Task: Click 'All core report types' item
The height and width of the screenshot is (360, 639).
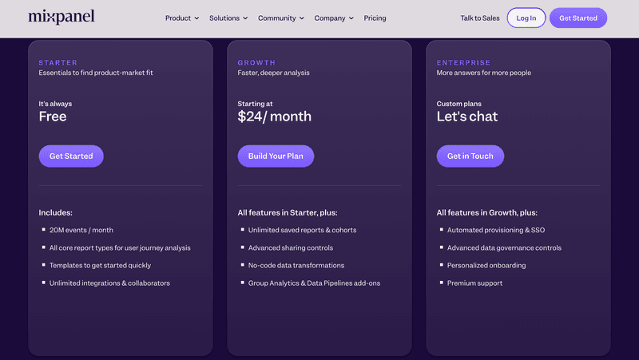Action: click(120, 247)
